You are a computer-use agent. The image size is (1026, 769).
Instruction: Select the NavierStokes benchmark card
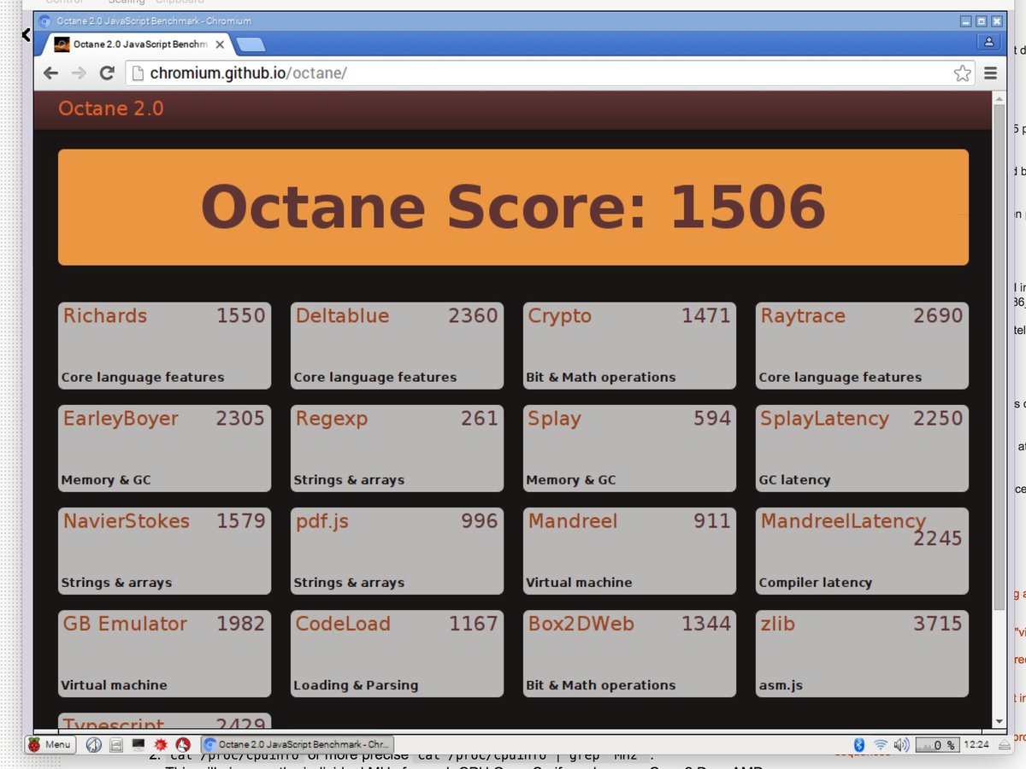coord(164,551)
